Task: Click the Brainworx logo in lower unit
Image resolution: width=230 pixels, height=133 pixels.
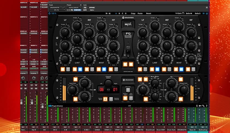Action: 128,80
